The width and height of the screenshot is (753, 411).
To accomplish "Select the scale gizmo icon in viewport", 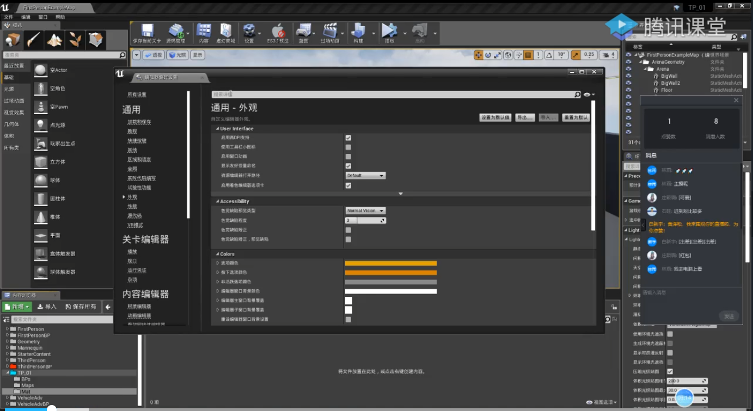I will [x=498, y=55].
